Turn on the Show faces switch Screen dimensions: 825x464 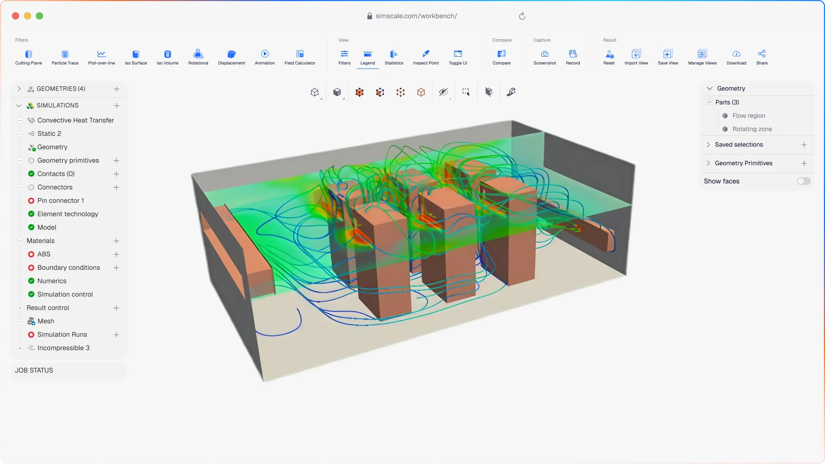804,181
